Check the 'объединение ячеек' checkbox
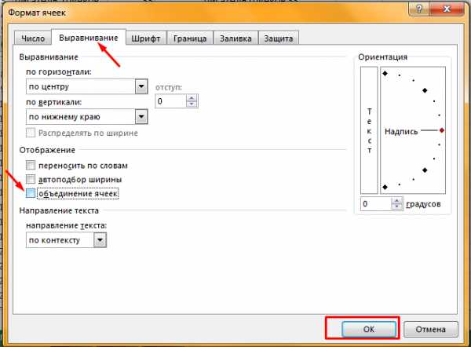Screen dimensions: 471x347 [x=31, y=193]
